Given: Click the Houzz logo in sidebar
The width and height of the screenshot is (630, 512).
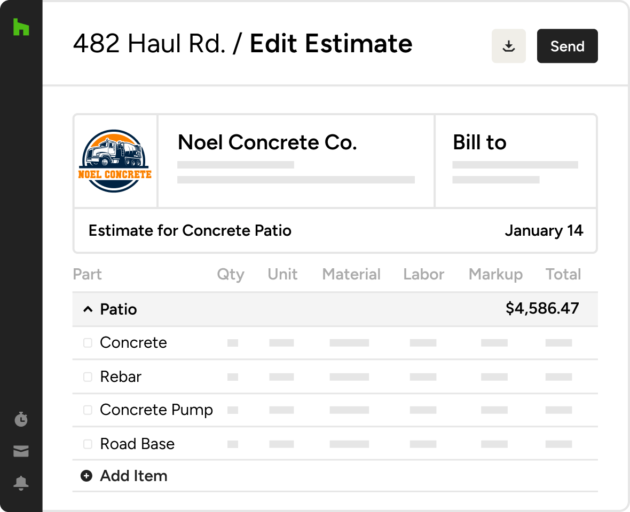Looking at the screenshot, I should pyautogui.click(x=21, y=27).
